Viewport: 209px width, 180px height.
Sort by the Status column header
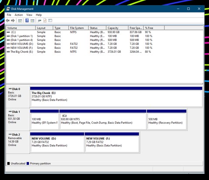pyautogui.click(x=97, y=28)
